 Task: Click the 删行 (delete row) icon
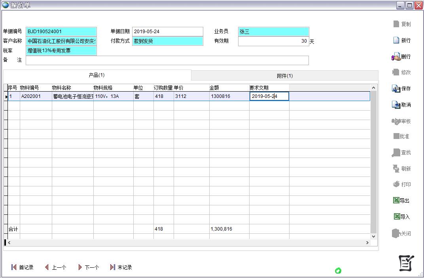(396, 57)
